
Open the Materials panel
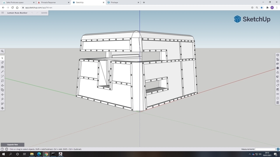[278, 68]
